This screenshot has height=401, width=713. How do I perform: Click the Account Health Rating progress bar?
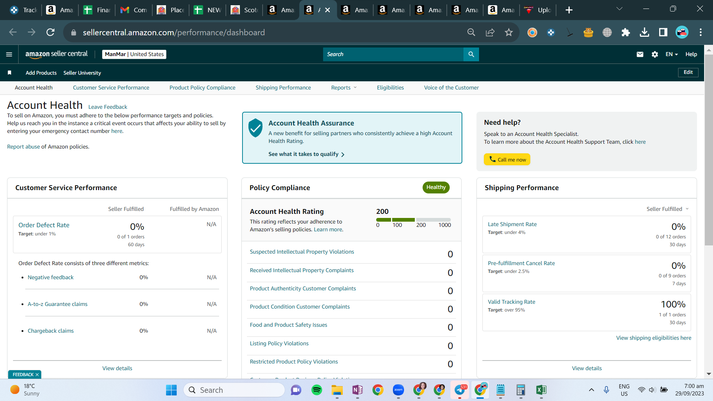[413, 220]
